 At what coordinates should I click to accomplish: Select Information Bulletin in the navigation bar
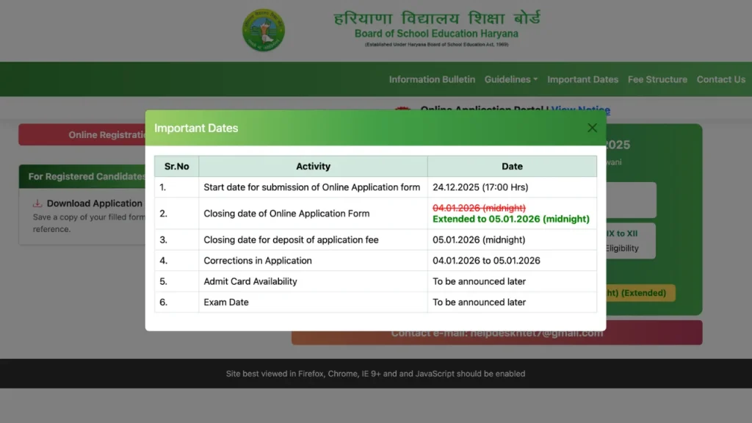(432, 79)
